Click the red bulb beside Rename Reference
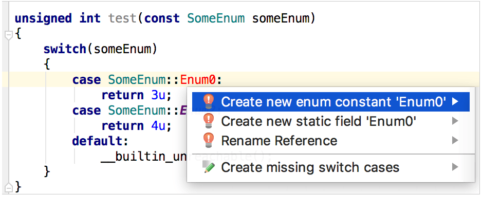This screenshot has height=197, width=482. 208,141
